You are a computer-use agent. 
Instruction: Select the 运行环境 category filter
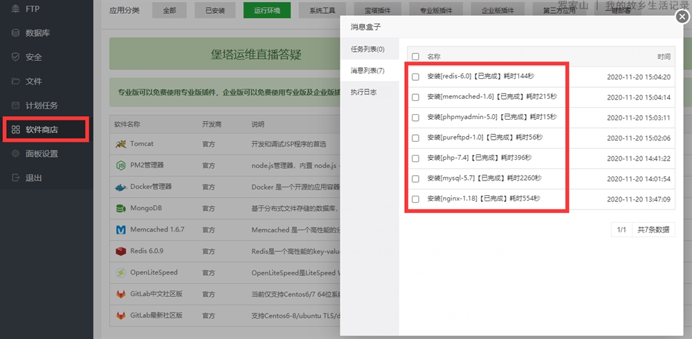click(267, 10)
